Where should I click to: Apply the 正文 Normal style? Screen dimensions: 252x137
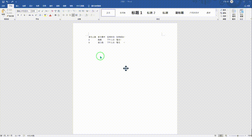[108, 13]
